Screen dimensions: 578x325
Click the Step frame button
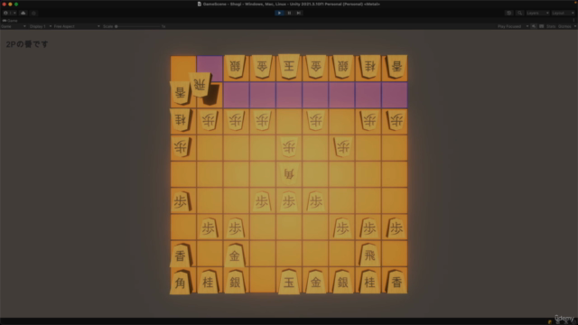click(299, 13)
